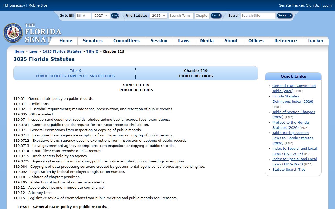
Task: Open Table Tracing Session Laws link
Action: [x=293, y=138]
